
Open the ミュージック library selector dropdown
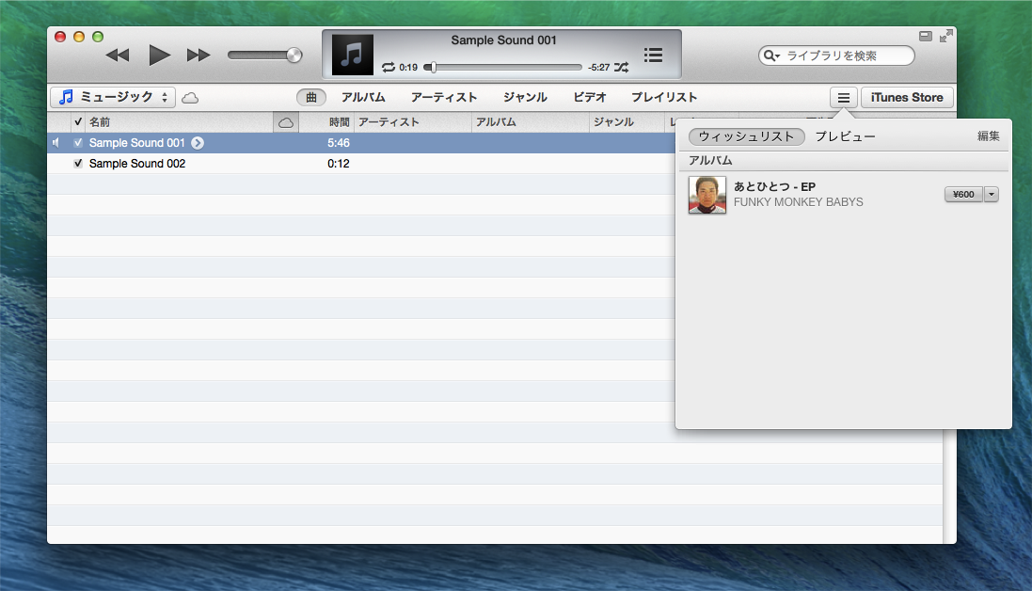click(113, 98)
